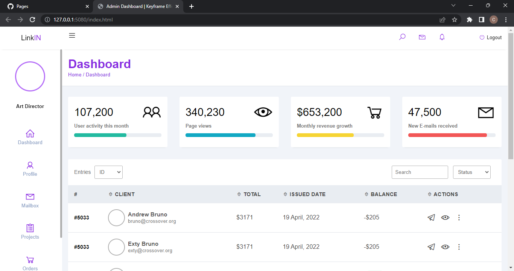Go to Profile in sidebar

tap(30, 169)
